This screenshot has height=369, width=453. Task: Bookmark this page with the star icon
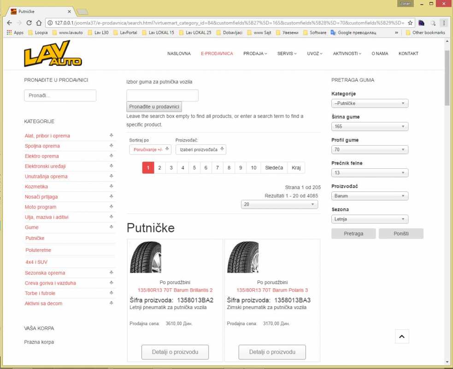pyautogui.click(x=410, y=23)
